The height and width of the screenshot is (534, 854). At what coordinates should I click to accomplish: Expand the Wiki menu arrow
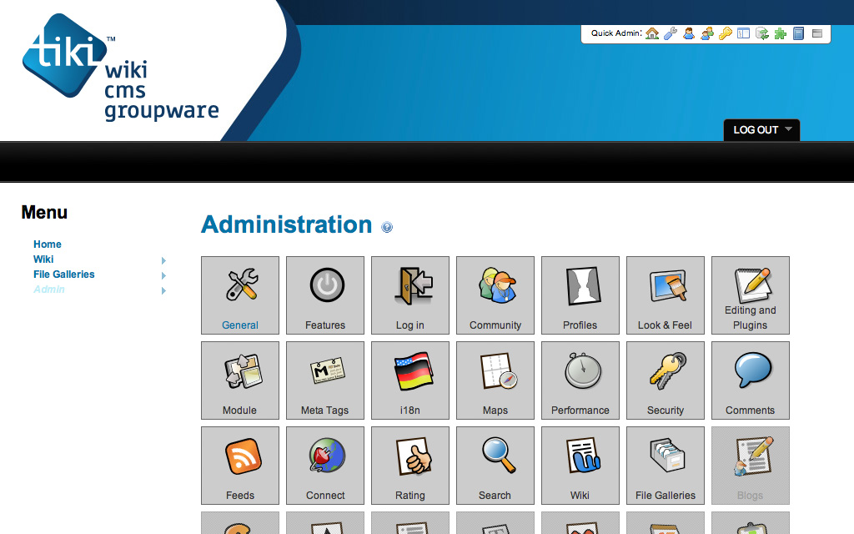(x=163, y=260)
